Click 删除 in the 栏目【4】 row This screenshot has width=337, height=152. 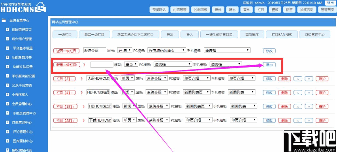284,93
